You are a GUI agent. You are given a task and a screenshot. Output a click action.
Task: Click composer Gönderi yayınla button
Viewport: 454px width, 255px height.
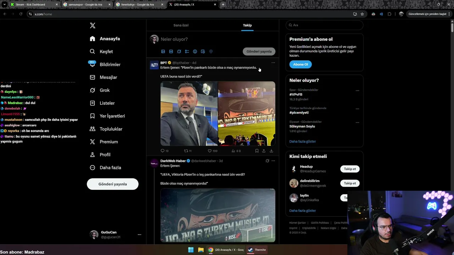coord(259,51)
